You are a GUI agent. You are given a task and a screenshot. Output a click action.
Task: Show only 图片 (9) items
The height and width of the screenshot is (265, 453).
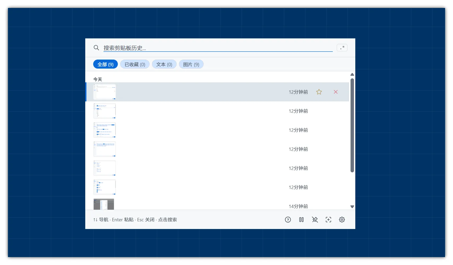(x=191, y=64)
